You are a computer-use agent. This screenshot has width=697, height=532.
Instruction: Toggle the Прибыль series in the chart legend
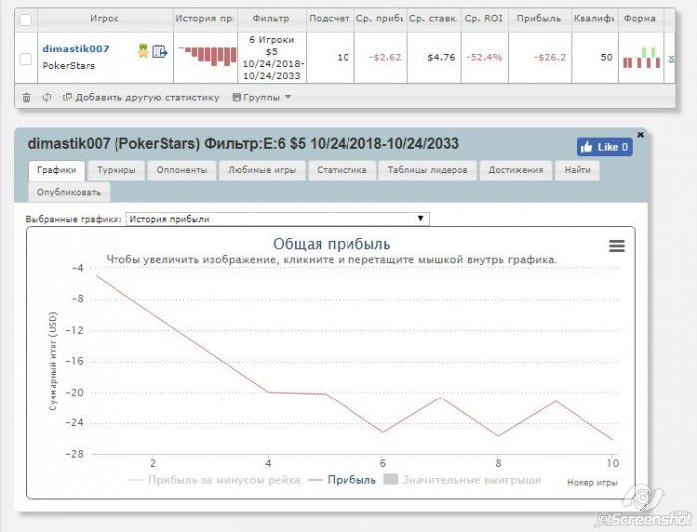[342, 480]
